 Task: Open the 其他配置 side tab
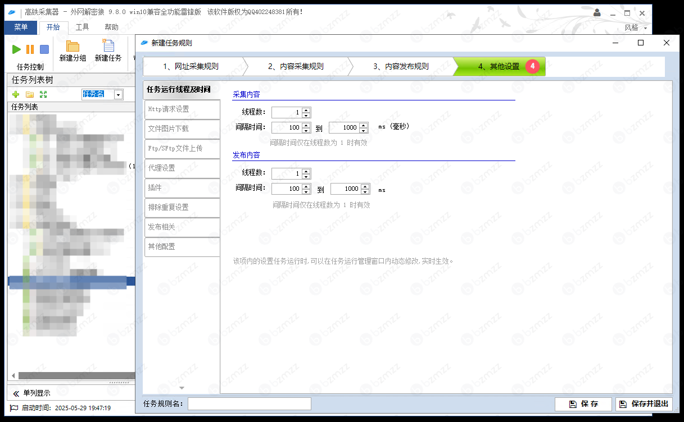182,246
